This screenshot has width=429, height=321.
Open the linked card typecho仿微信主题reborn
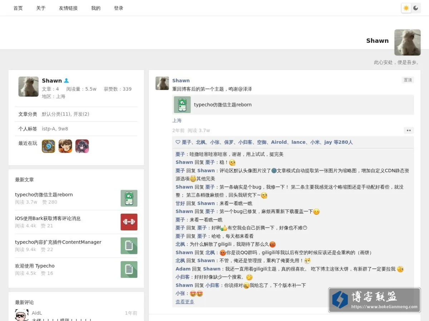[x=293, y=105]
